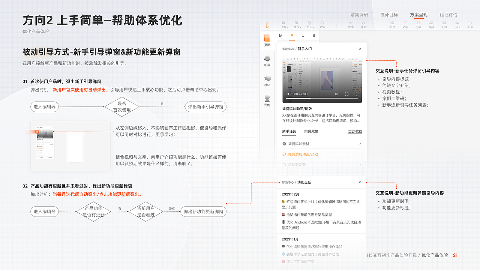Select the 视频 insert tool
Viewport: 480px width, 270px height.
(x=418, y=24)
